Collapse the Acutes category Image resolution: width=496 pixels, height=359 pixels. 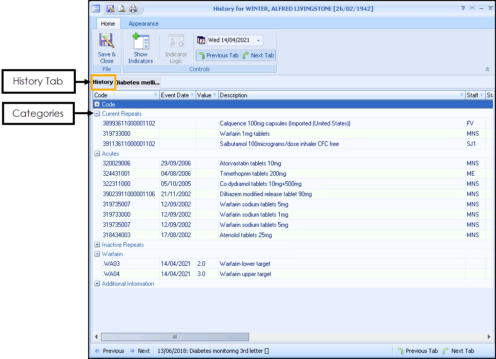click(97, 154)
